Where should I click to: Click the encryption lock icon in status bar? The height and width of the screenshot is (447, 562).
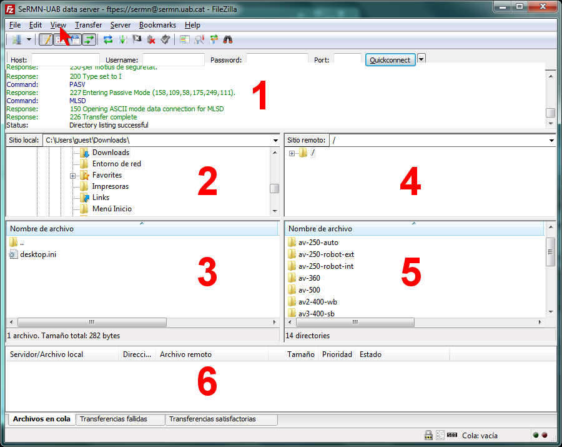pyautogui.click(x=428, y=435)
